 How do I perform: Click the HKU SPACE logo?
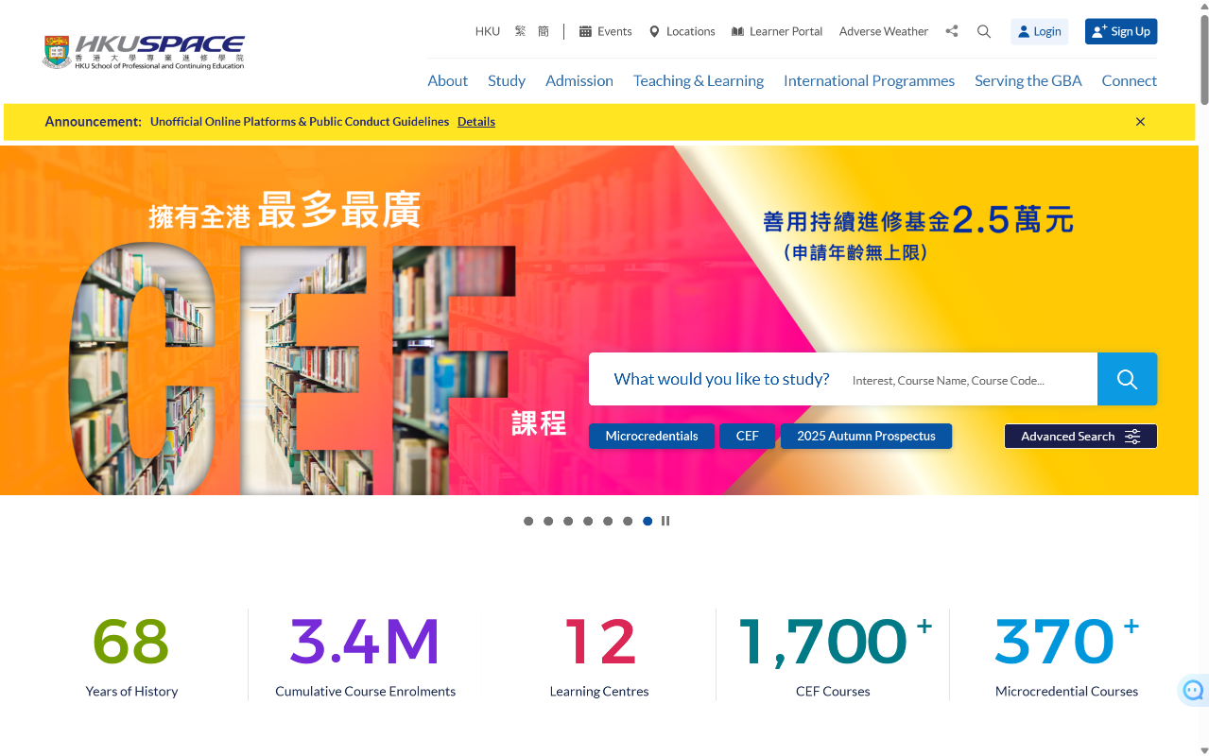pos(144,52)
